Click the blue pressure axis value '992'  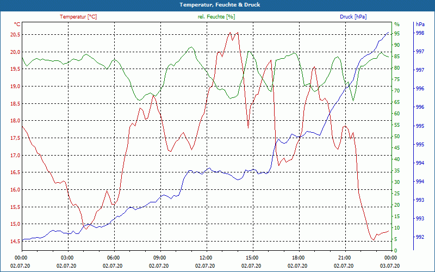click(x=420, y=237)
